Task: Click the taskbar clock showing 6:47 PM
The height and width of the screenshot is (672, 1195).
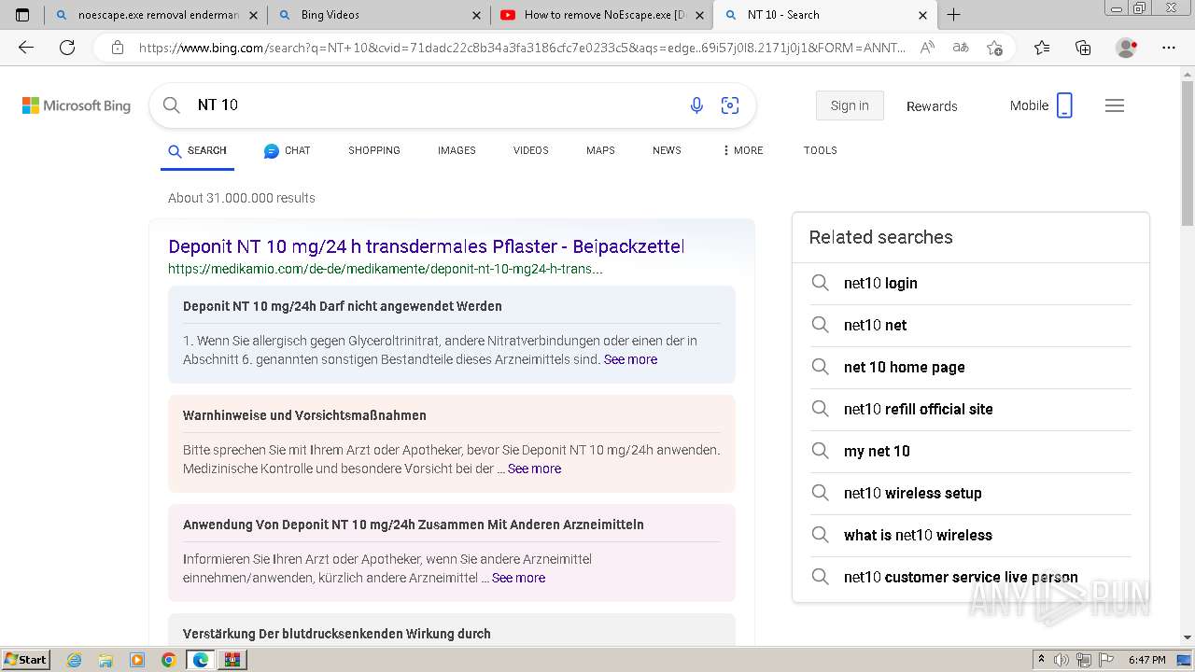Action: pyautogui.click(x=1146, y=660)
